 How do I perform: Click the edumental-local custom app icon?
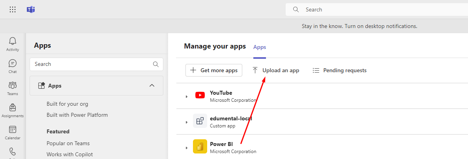200,121
